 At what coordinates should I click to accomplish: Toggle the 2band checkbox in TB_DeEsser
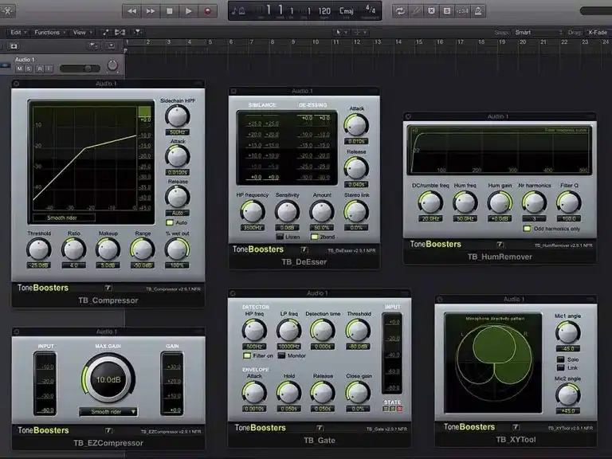pyautogui.click(x=314, y=237)
